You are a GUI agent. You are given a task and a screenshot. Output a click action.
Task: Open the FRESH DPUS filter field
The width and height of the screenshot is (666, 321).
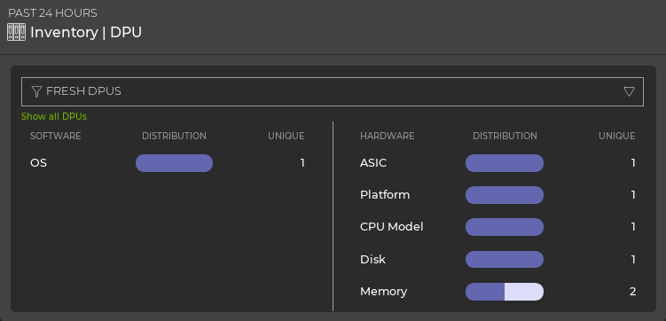click(x=333, y=91)
